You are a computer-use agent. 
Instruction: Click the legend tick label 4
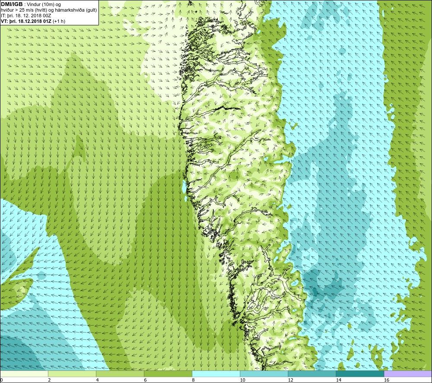tap(97, 380)
